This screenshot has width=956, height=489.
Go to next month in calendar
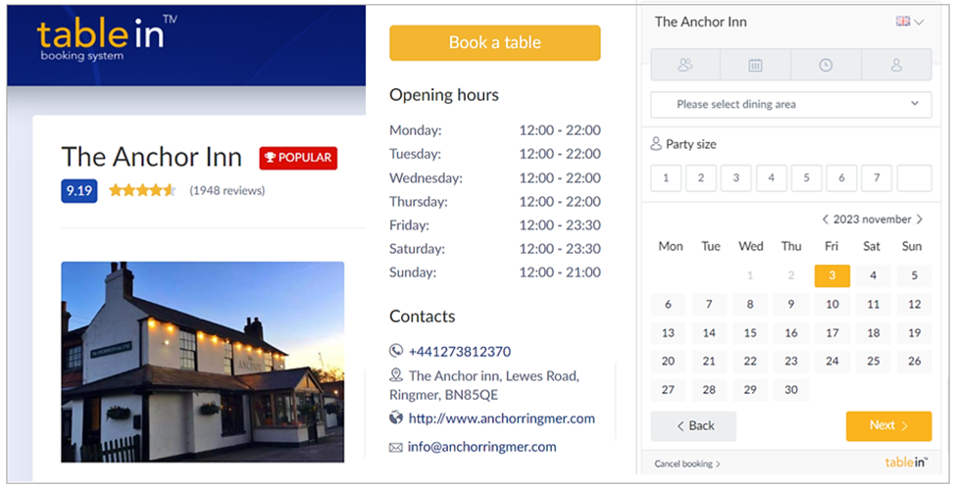coord(920,220)
